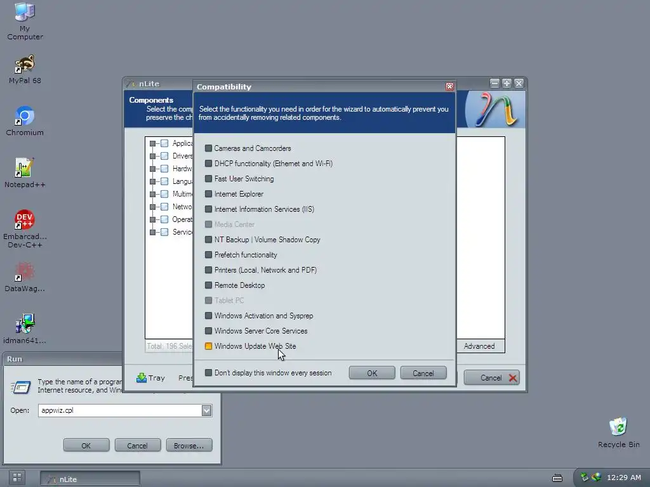
Task: Check NT Backup | Volume Shadow Copy
Action: 208,239
